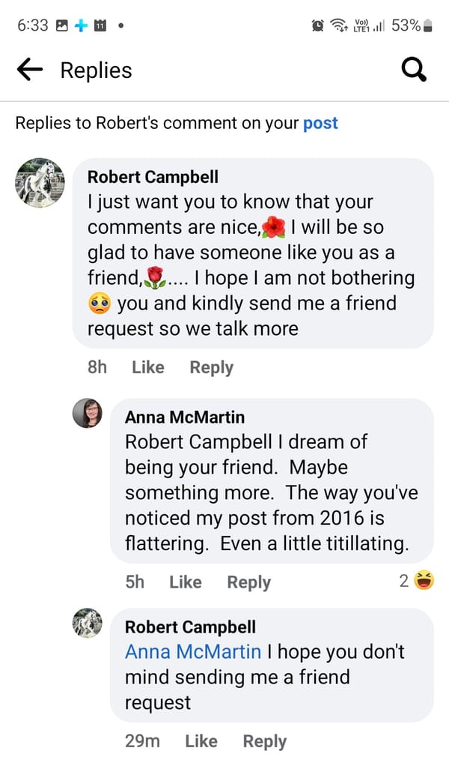449x763 pixels.
Task: Open Robert Campbell's horse profile picture
Action: (40, 183)
